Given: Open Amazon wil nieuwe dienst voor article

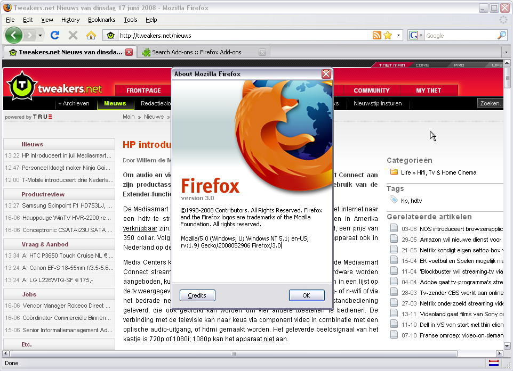Looking at the screenshot, I should [460, 240].
